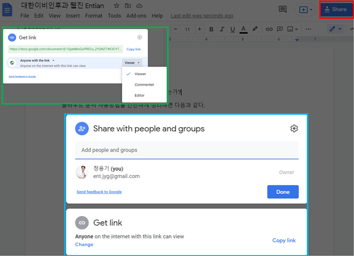
Task: Click Copy link in large Get link panel
Action: tap(284, 240)
